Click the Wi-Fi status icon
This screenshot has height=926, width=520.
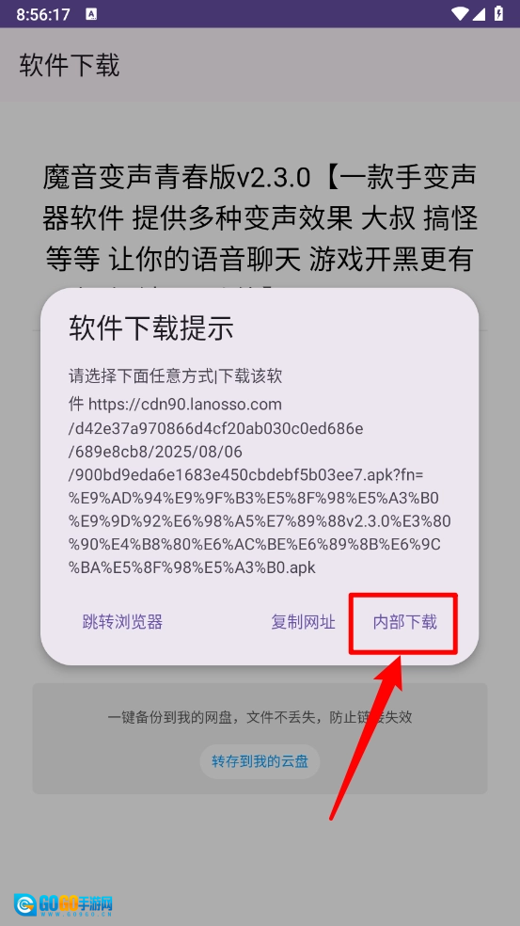(x=459, y=13)
